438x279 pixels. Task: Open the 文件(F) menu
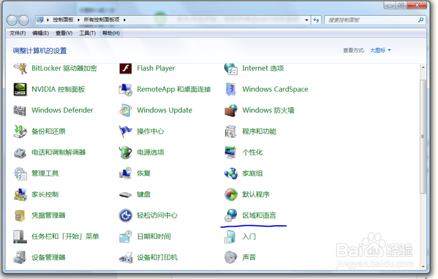click(18, 33)
